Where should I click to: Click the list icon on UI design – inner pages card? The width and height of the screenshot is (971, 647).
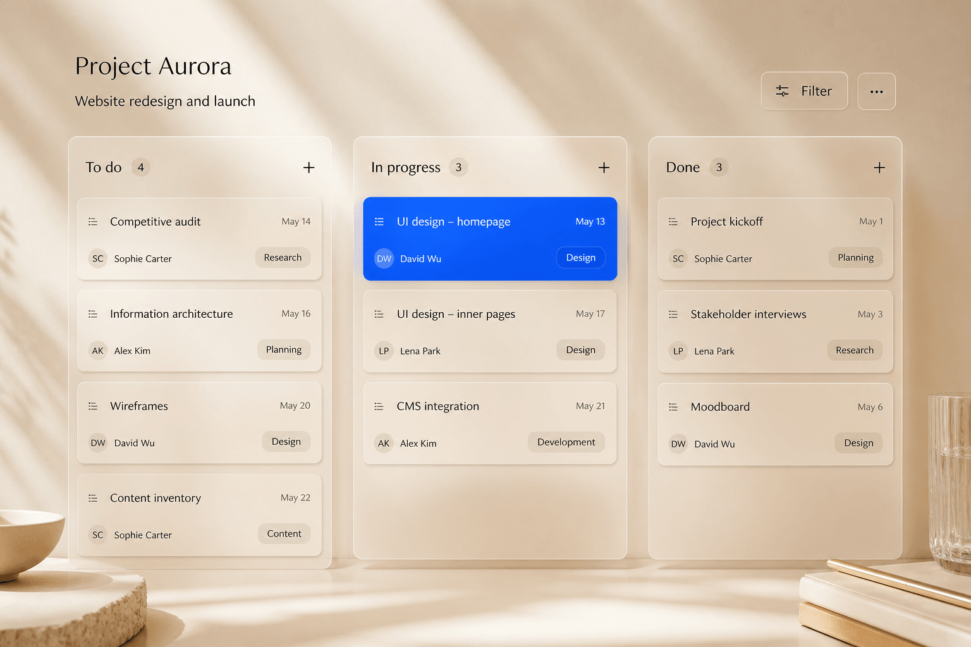pos(379,314)
